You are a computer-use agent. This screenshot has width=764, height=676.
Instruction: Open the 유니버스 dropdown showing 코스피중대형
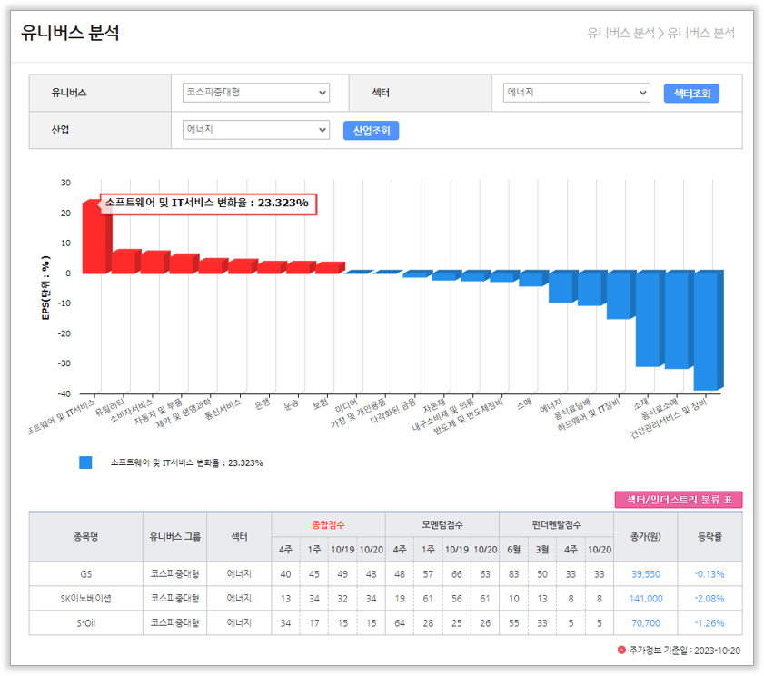point(255,93)
